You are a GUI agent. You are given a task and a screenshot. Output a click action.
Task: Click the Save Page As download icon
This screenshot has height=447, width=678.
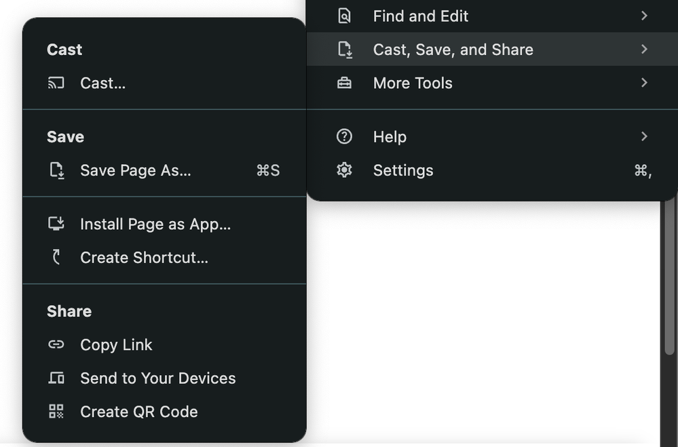tap(57, 170)
